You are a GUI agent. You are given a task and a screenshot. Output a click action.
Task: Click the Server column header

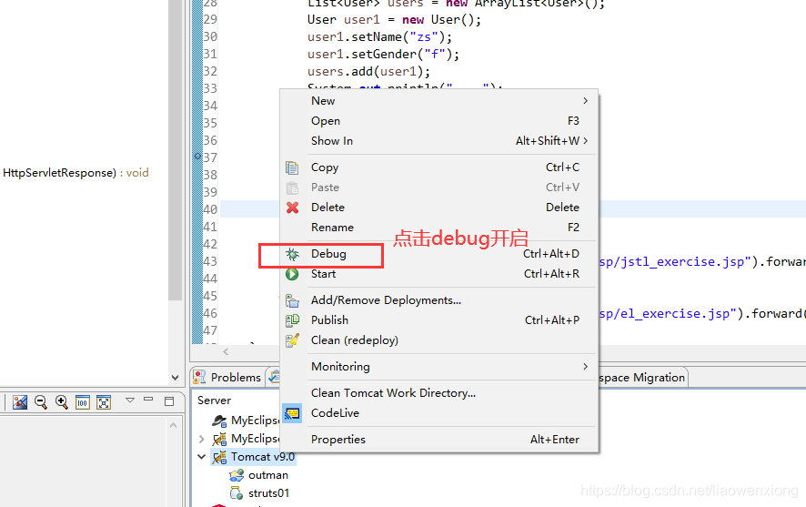tap(215, 401)
